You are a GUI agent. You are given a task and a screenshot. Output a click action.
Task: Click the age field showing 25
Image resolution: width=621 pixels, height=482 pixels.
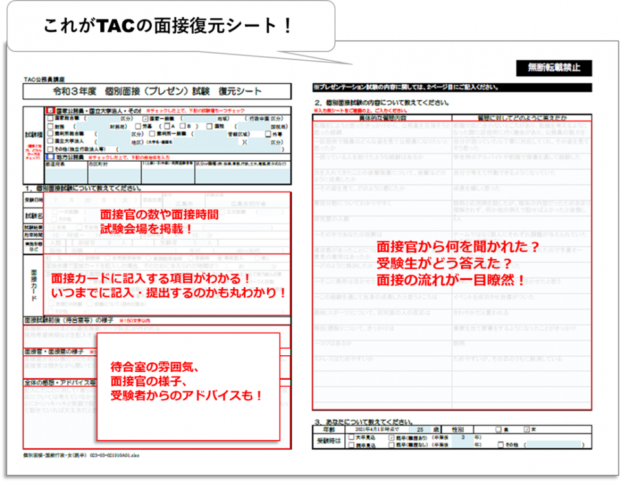pos(419,429)
